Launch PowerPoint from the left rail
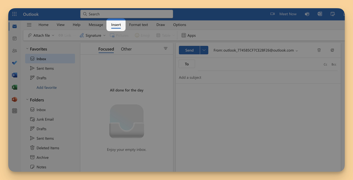Viewport: 353px width, 180px height. point(15,99)
